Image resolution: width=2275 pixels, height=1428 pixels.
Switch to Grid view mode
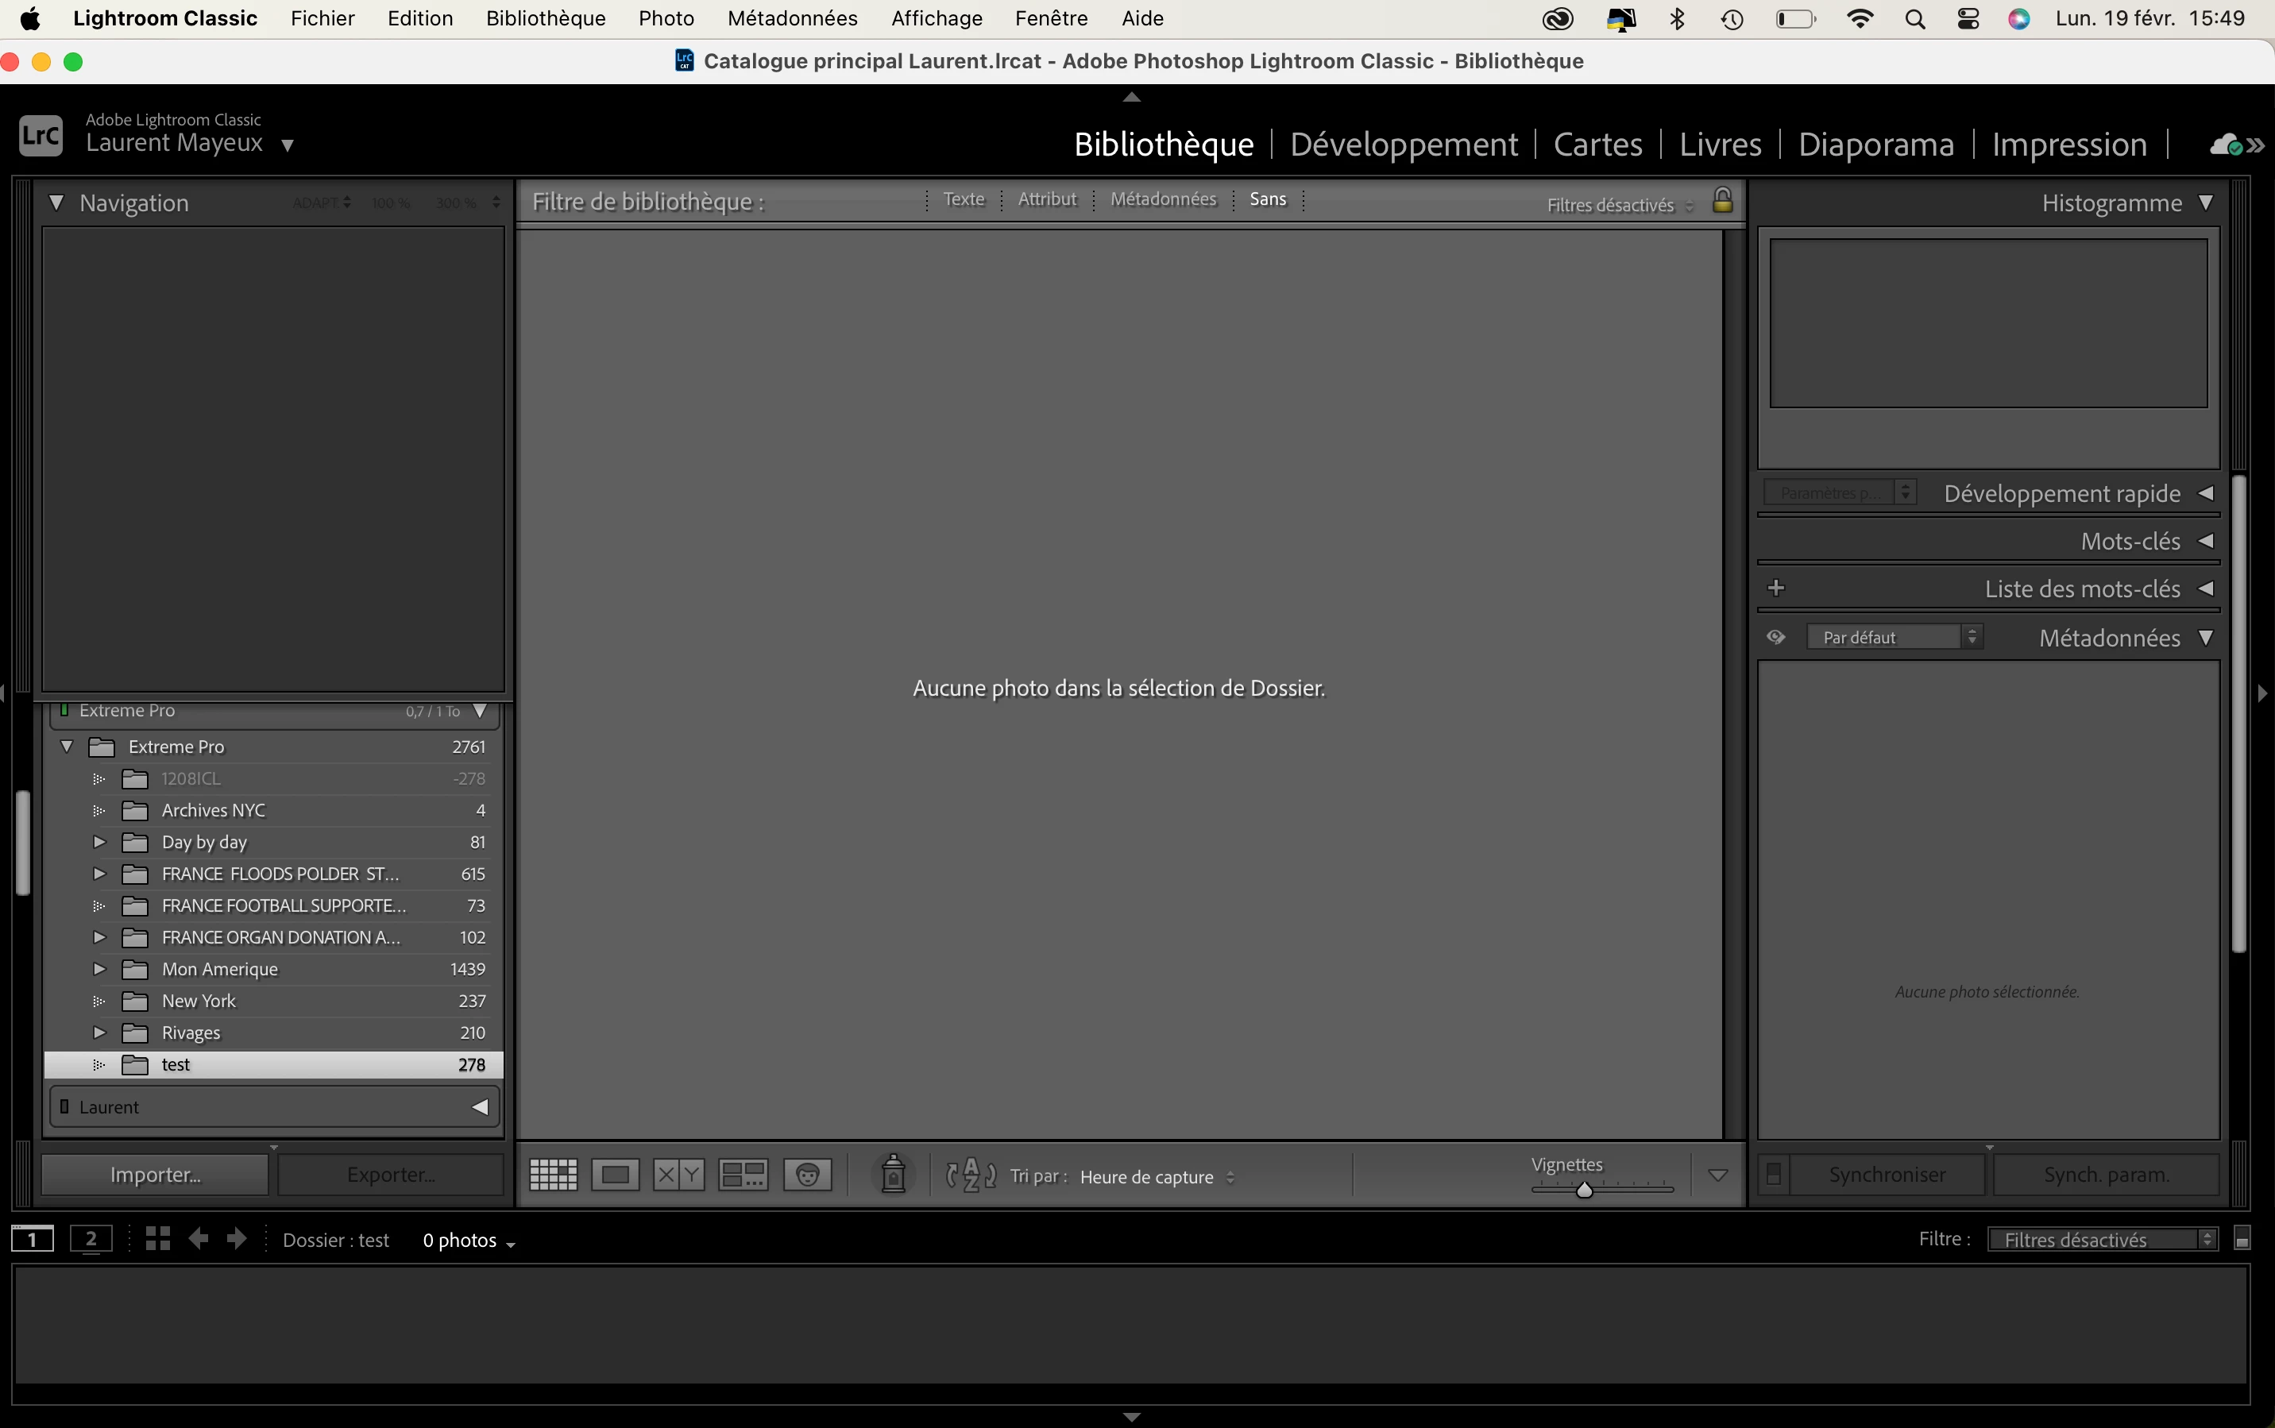coord(552,1175)
